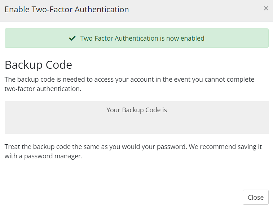The height and width of the screenshot is (208, 273).
Task: Click the left side of the gray backup code box
Action: (22, 117)
